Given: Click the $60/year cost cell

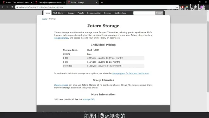Looking at the screenshot, I should pos(104,62).
